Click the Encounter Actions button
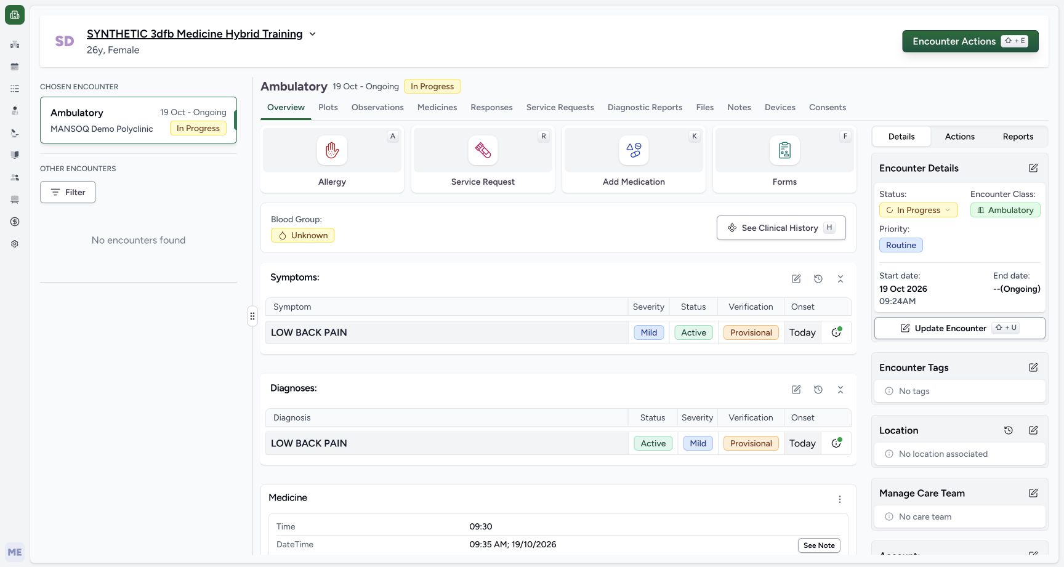Screen dimensions: 1064x567 pyautogui.click(x=970, y=41)
